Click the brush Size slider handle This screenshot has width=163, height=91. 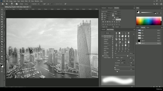point(128,56)
